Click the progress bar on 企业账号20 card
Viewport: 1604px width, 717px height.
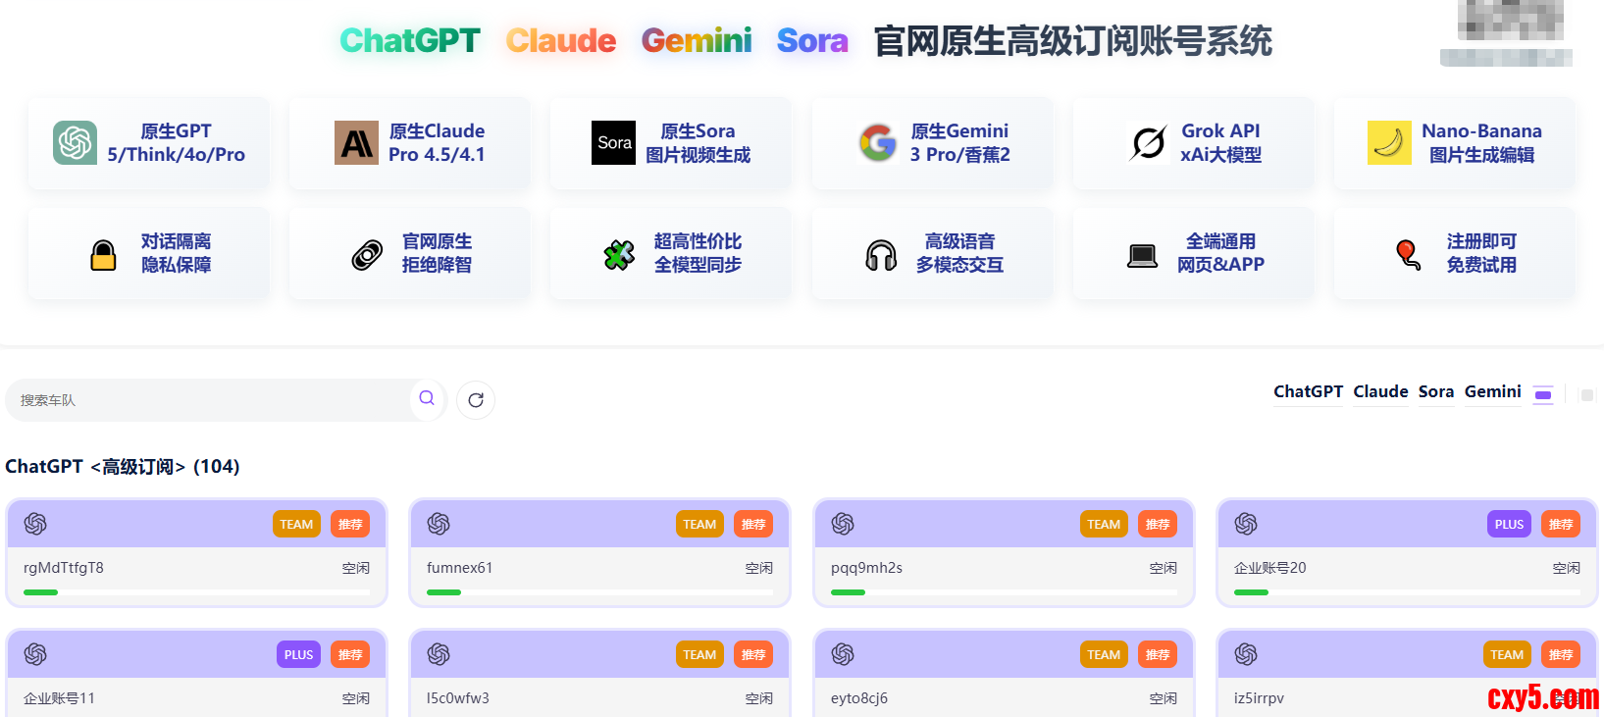(x=1408, y=592)
